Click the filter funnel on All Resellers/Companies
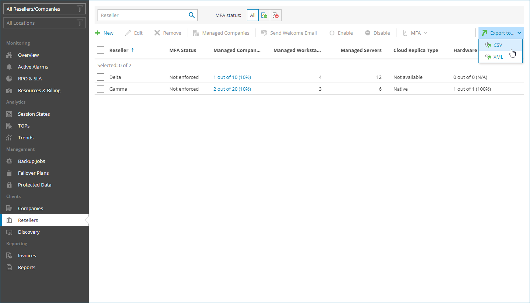This screenshot has height=303, width=530. tap(80, 9)
